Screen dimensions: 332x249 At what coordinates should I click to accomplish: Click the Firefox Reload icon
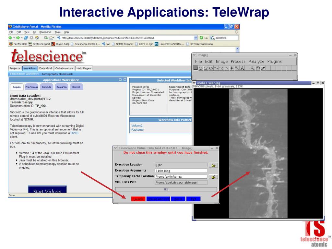26,38
